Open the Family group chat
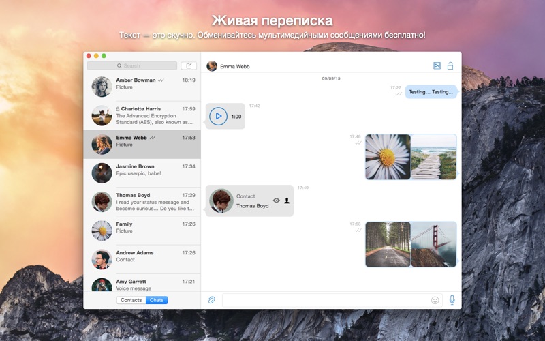Viewport: 545px width, 341px height. point(142,231)
